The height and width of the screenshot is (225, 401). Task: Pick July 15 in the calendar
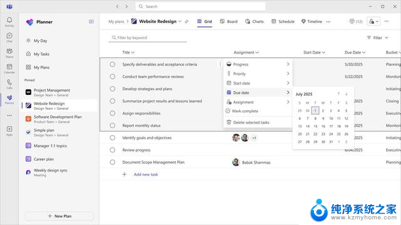pos(315,126)
